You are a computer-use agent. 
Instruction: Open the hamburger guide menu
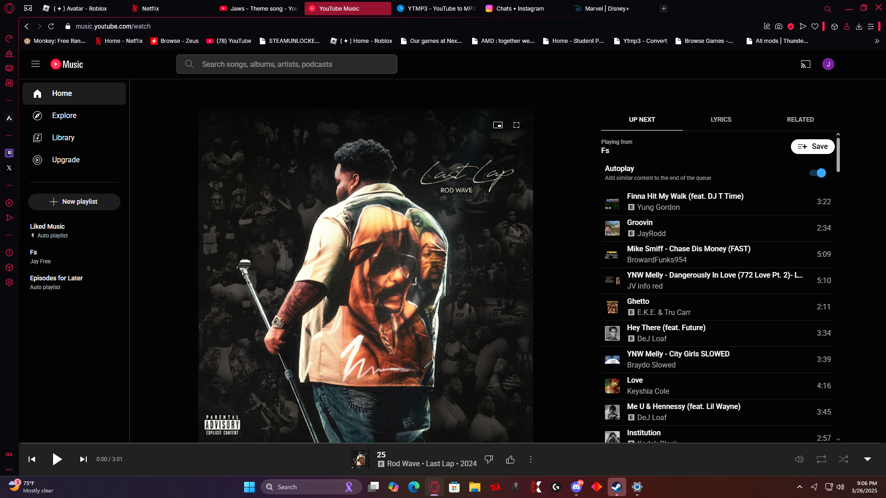(36, 64)
